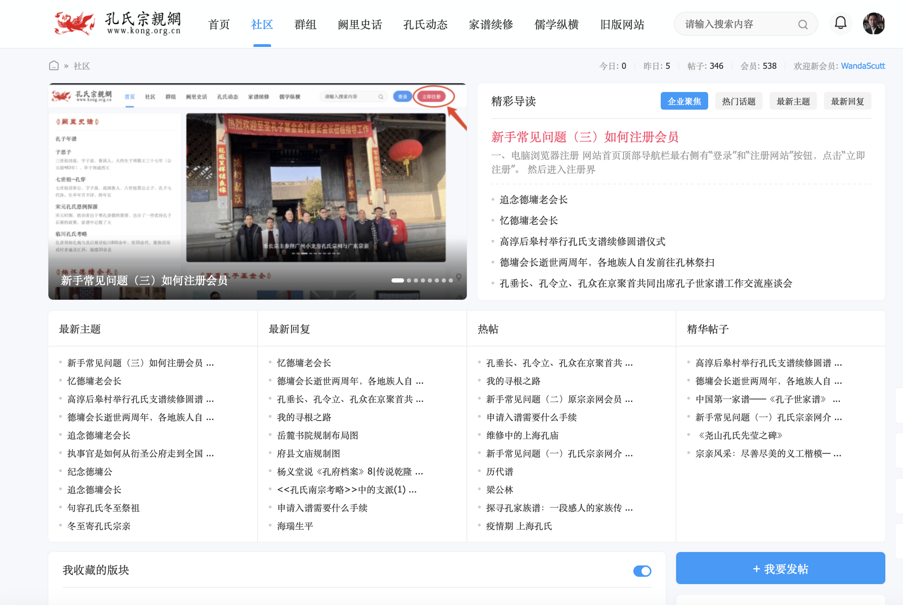Viewport: 903px width, 605px height.
Task: Open 德墉会长逝世两周年 full-title link in 精彩导读
Action: click(607, 263)
